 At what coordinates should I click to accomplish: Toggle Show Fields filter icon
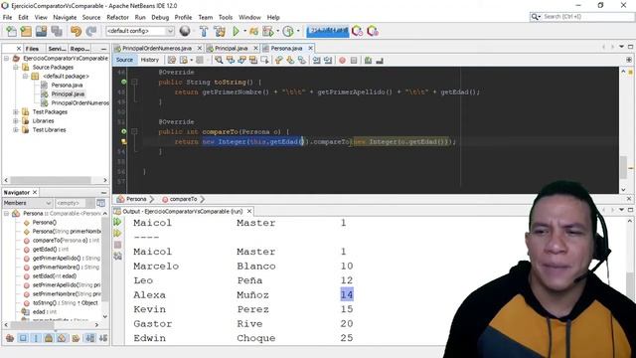coord(23,338)
